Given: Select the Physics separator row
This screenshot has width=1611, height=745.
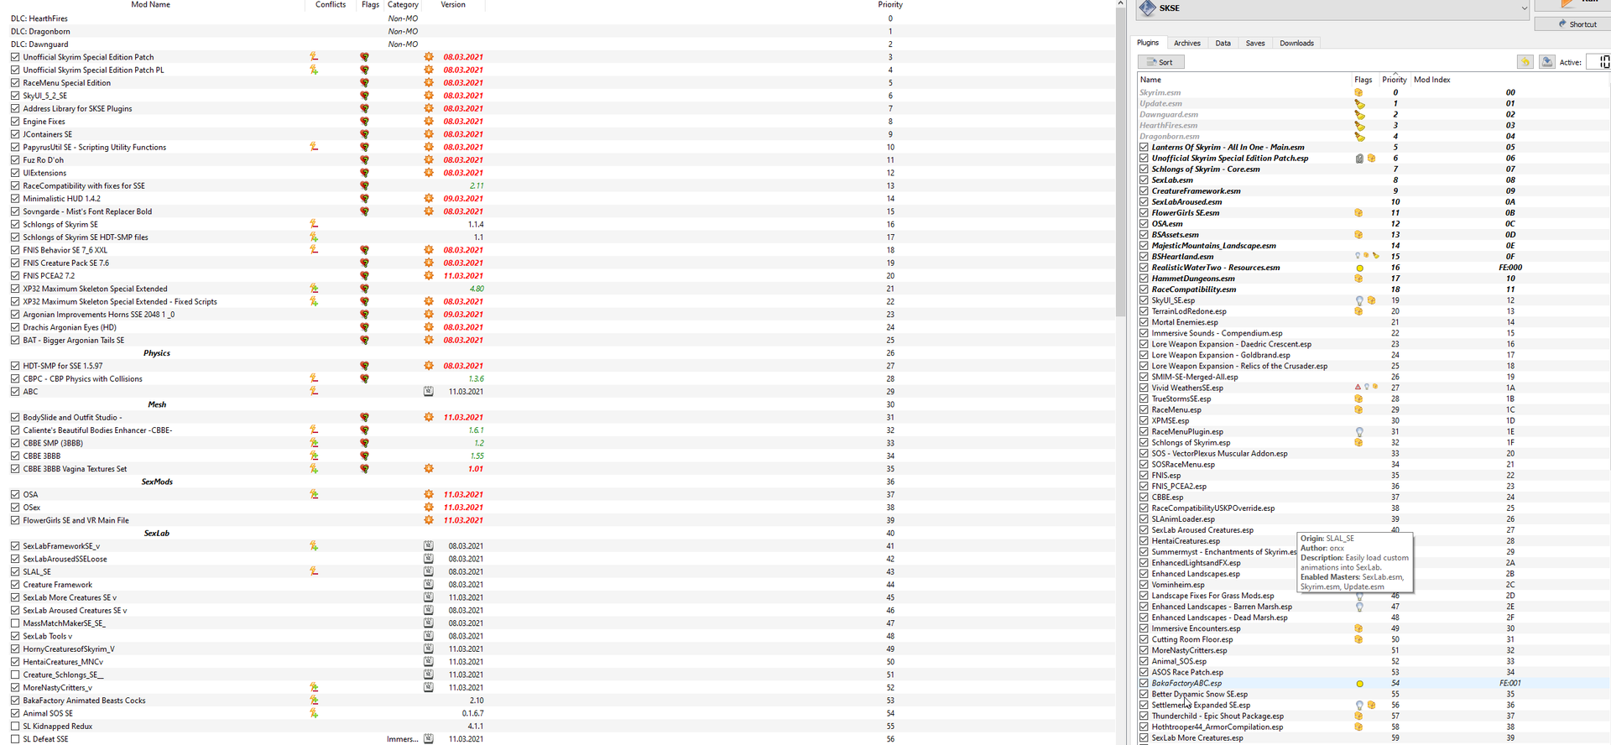Looking at the screenshot, I should click(x=557, y=353).
